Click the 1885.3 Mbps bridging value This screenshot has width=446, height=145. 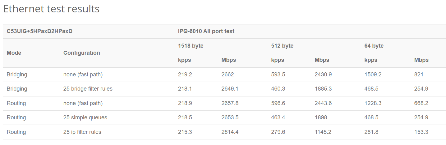pos(323,89)
